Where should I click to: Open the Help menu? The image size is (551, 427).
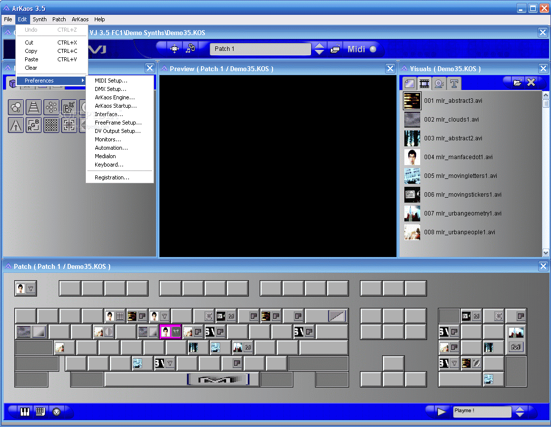click(99, 19)
